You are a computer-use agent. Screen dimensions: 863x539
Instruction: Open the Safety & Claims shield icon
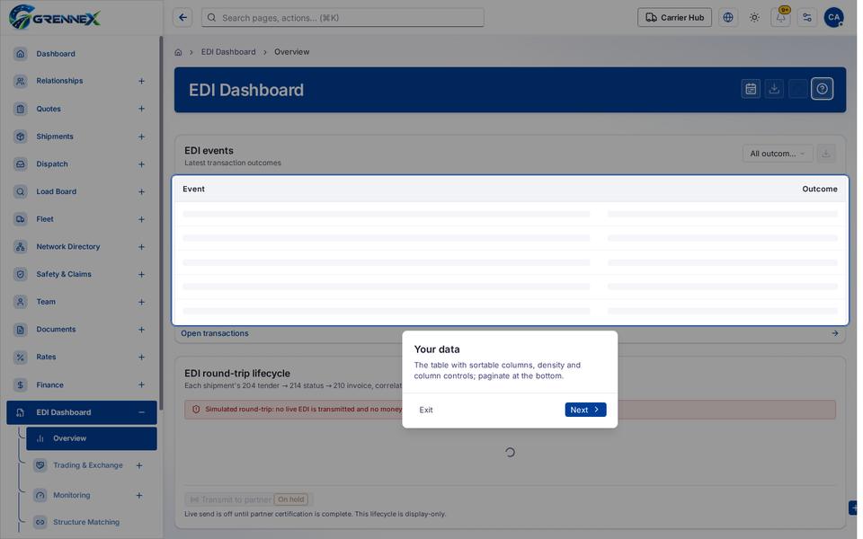[21, 274]
